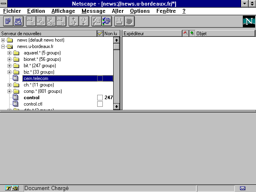Viewport: 256px width, 192px height.
Task: Select the bit.* (247 groups) row
Action: point(40,66)
